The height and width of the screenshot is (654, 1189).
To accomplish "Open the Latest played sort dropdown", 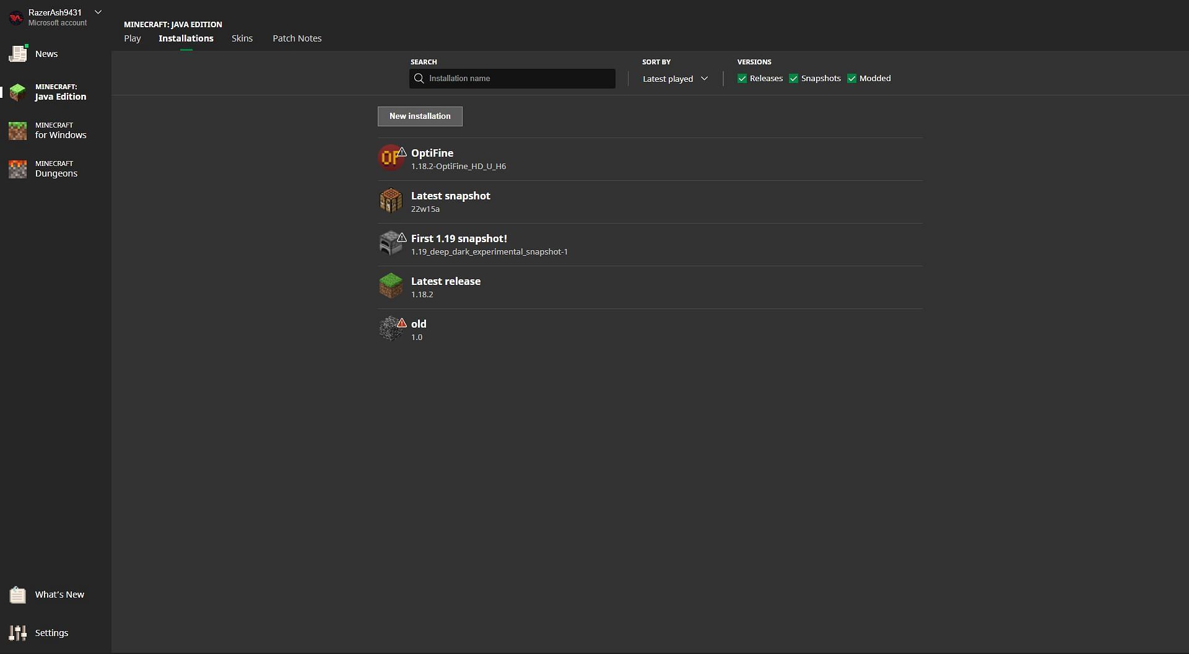I will tap(675, 79).
